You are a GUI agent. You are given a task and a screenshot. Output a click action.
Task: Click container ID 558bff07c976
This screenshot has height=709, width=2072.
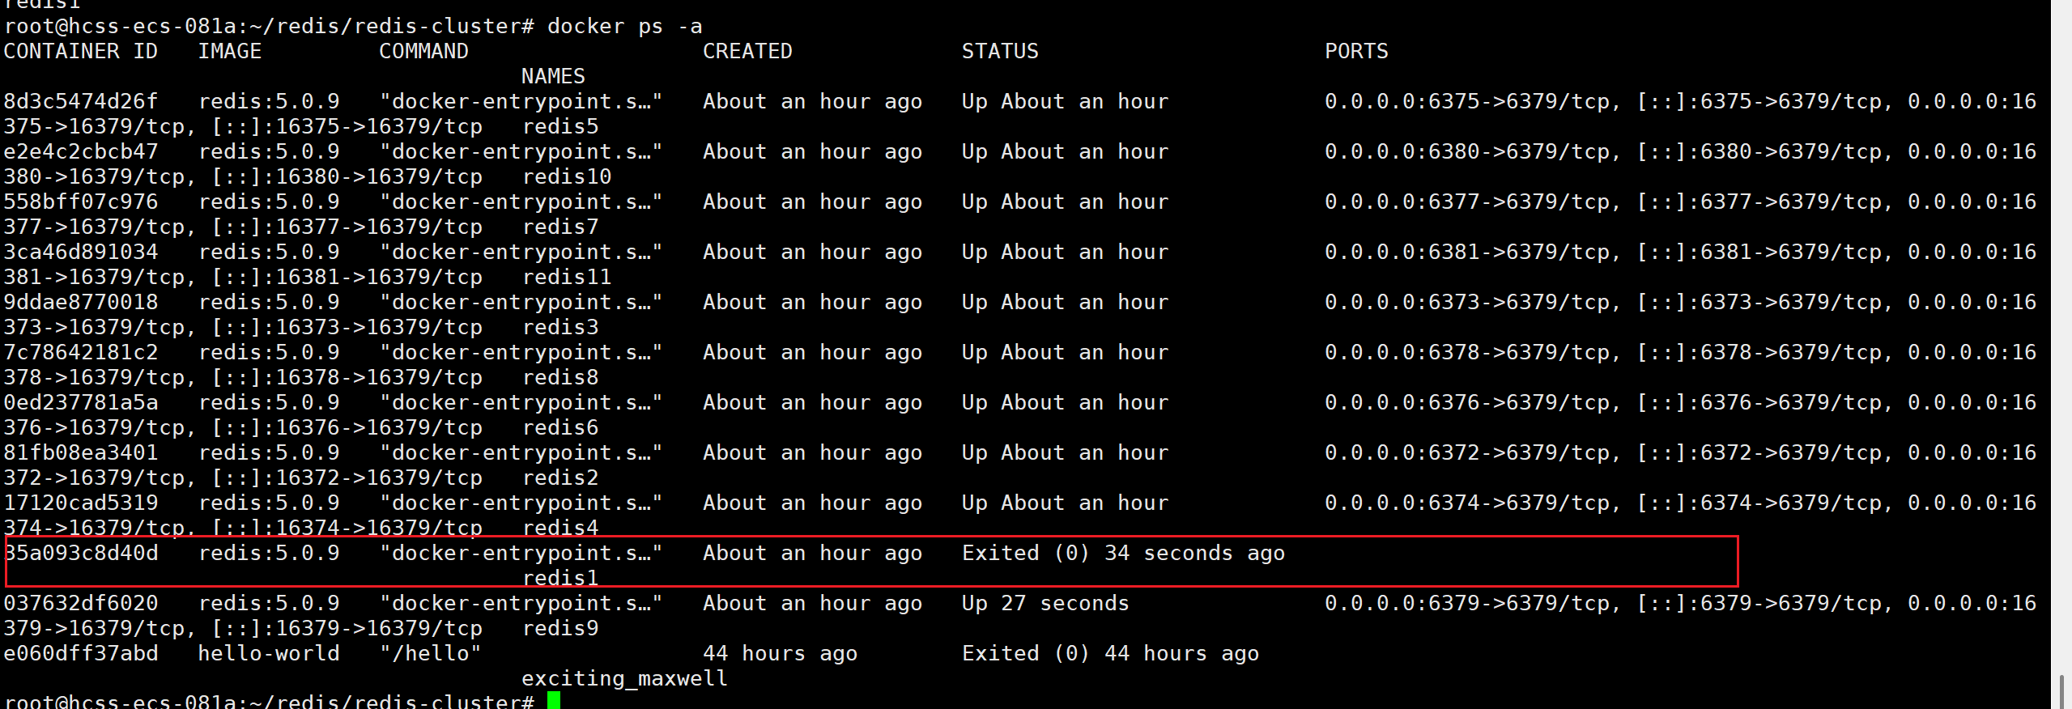click(81, 202)
